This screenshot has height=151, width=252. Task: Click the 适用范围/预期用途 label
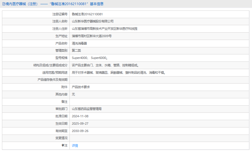point(55,73)
